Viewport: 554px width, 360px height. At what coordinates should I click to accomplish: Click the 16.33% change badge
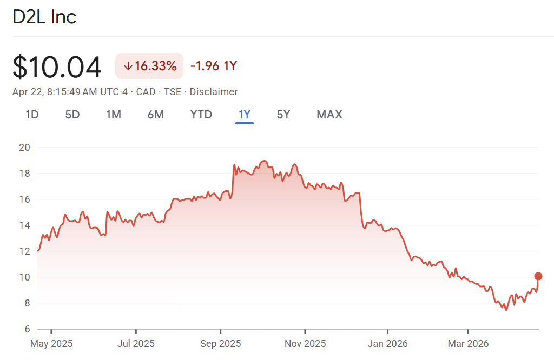pyautogui.click(x=149, y=66)
